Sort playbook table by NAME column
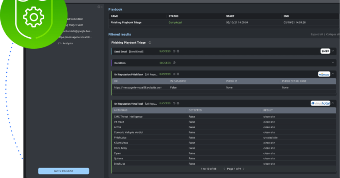 114,16
